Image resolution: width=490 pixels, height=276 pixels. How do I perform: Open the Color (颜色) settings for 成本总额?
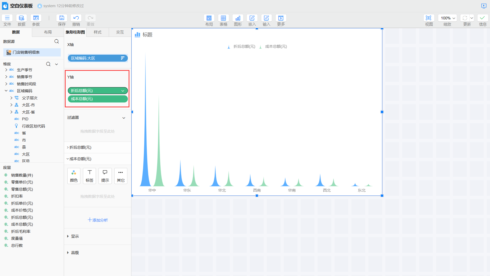(74, 176)
